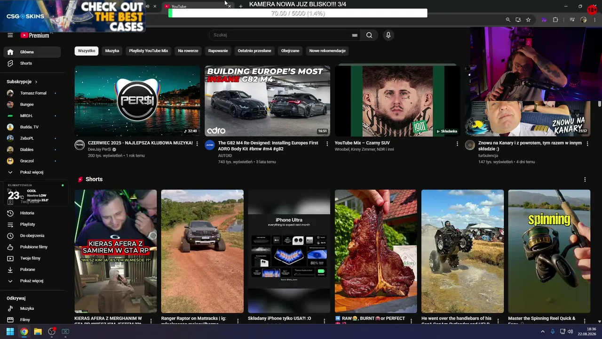Open Czarny SUV YouTube Mix thumbnail
The height and width of the screenshot is (339, 602).
click(x=397, y=101)
